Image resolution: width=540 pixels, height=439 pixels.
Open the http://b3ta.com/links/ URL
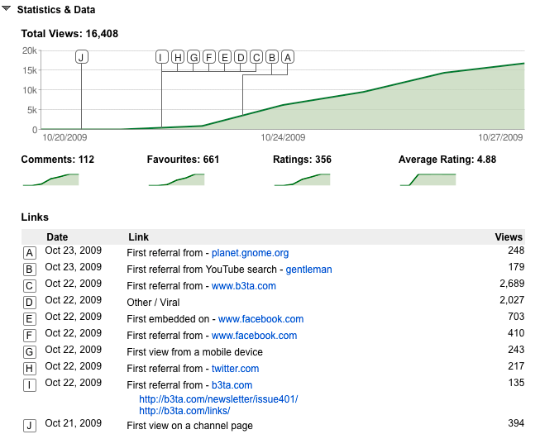coord(184,411)
